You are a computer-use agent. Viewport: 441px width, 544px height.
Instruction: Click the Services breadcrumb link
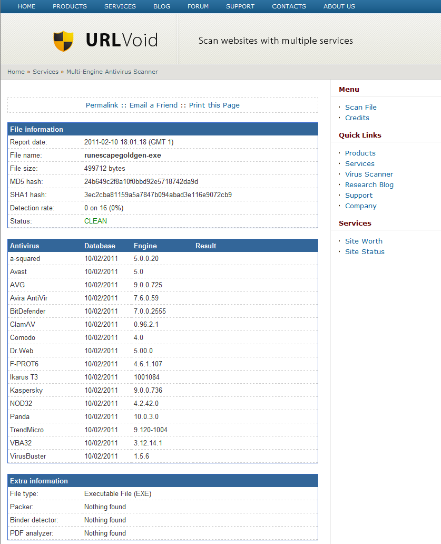point(45,72)
